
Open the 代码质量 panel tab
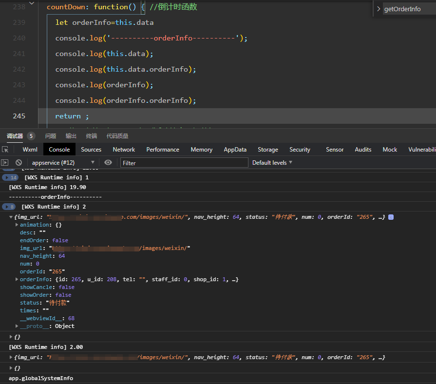pos(117,136)
